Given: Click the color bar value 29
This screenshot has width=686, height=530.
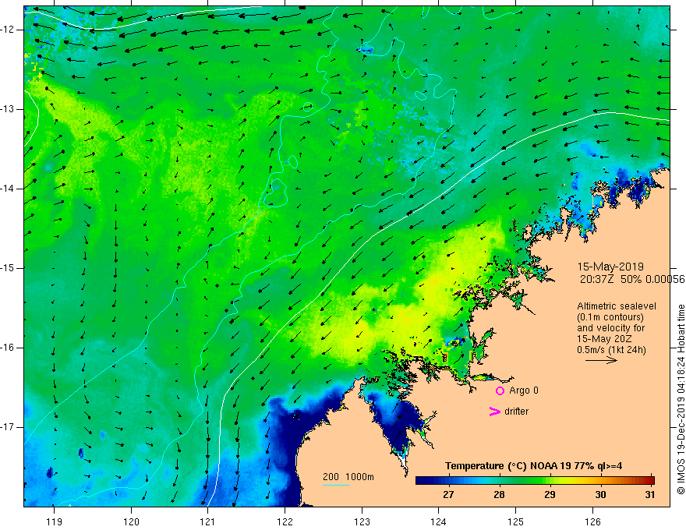Looking at the screenshot, I should pos(550,495).
